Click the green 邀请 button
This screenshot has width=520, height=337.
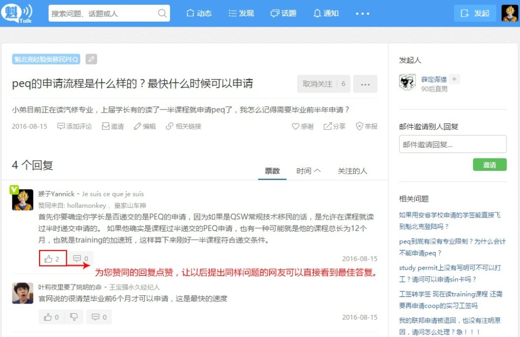[x=490, y=164]
